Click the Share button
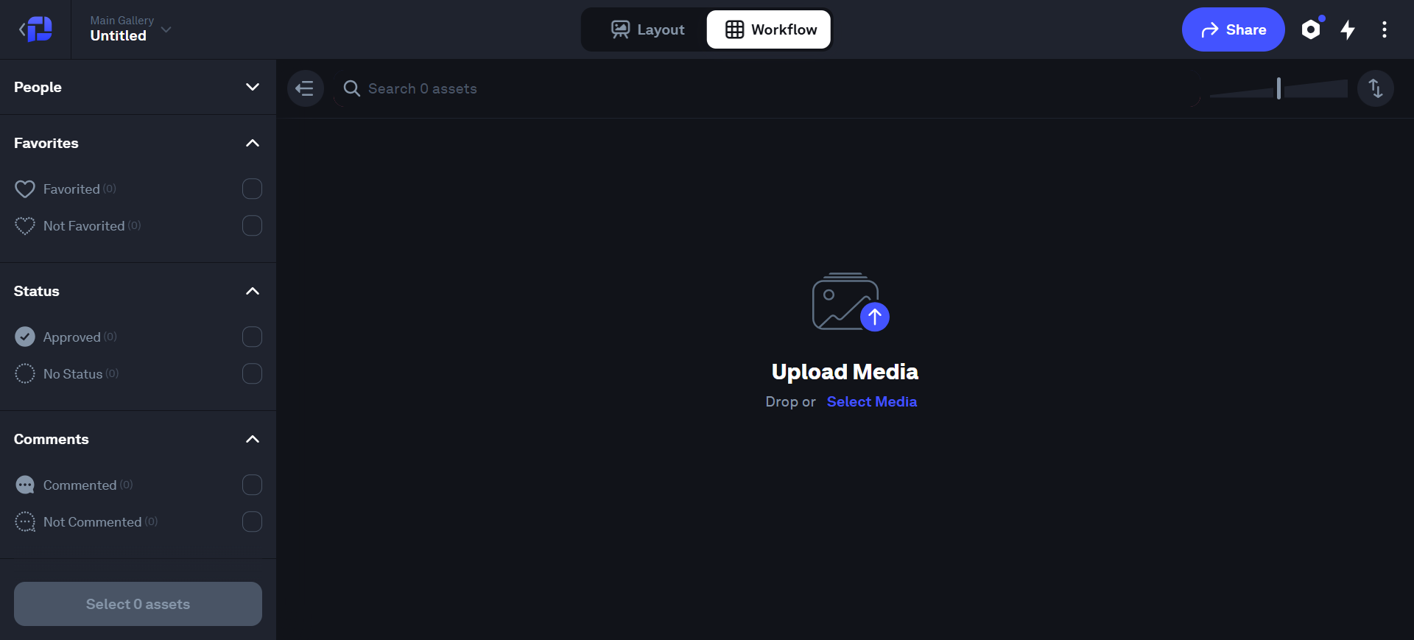The image size is (1414, 640). pos(1233,29)
